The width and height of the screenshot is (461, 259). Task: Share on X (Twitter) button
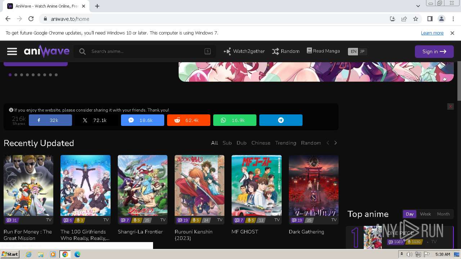point(97,120)
